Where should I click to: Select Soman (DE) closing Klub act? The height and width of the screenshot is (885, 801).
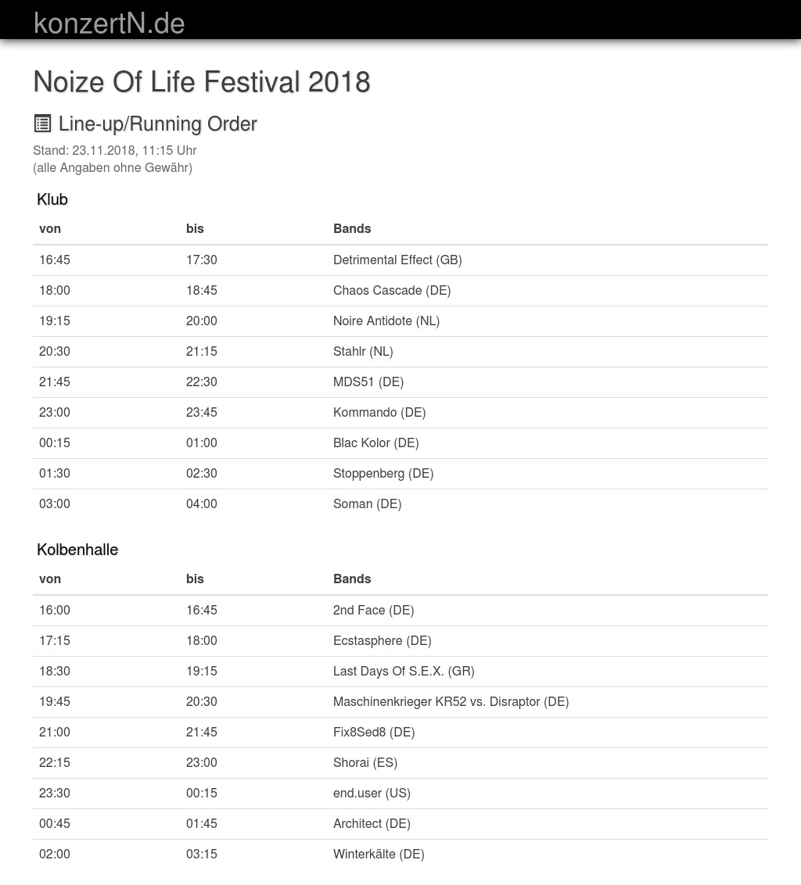pos(367,503)
